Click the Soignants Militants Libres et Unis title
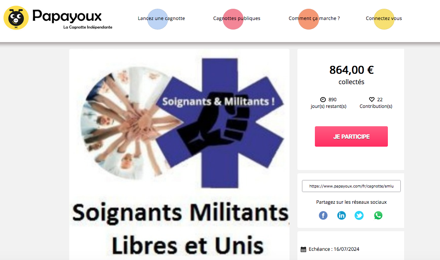 [181, 229]
